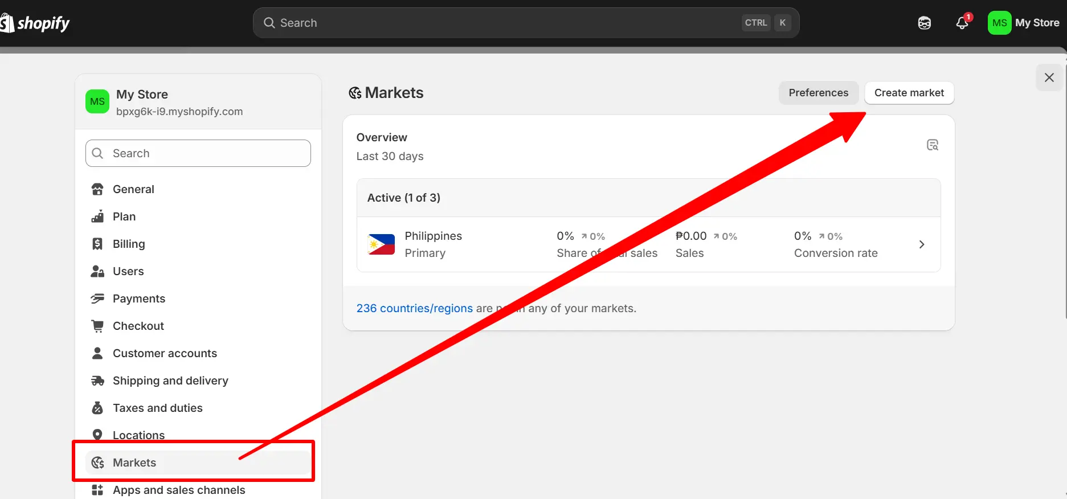Open the Philippines market chevron

[x=922, y=244]
